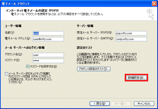Click the アカウント名 input field
158x109 pixels.
48,55
